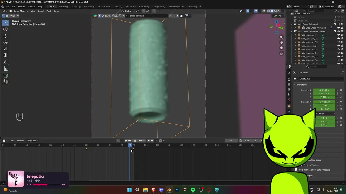Click the Select Box tool
The image size is (346, 194).
coord(5,23)
